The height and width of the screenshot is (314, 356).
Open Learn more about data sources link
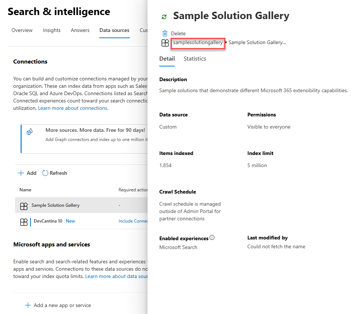point(116,276)
